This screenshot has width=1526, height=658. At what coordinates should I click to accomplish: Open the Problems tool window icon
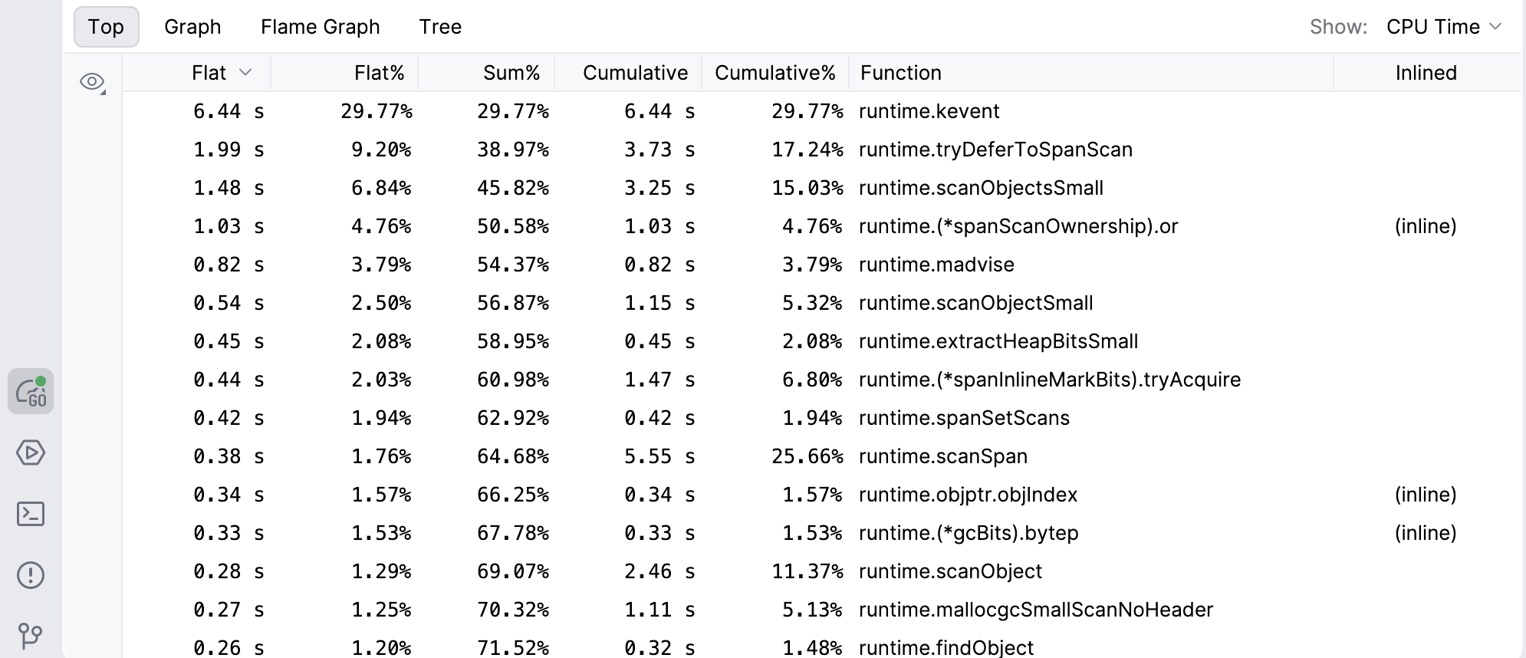31,575
